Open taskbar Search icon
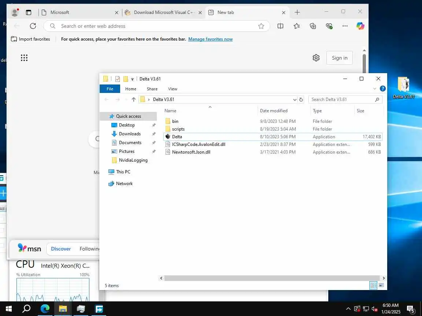This screenshot has width=422, height=316. (x=26, y=309)
